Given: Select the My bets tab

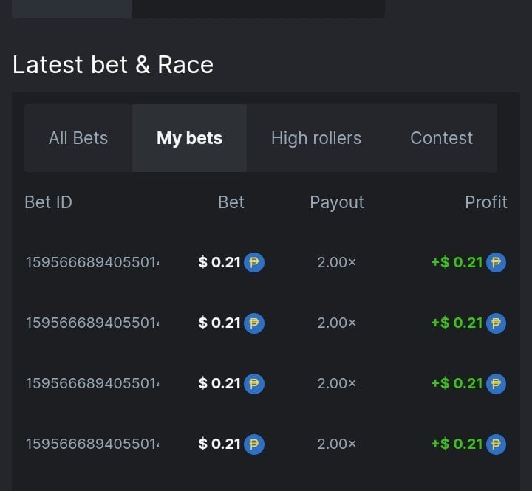Looking at the screenshot, I should click(189, 138).
